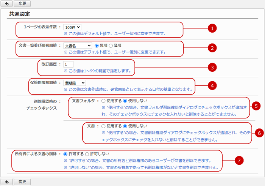The image size is (265, 186).
Task: Click the bottom 変更 button
Action: click(x=22, y=182)
